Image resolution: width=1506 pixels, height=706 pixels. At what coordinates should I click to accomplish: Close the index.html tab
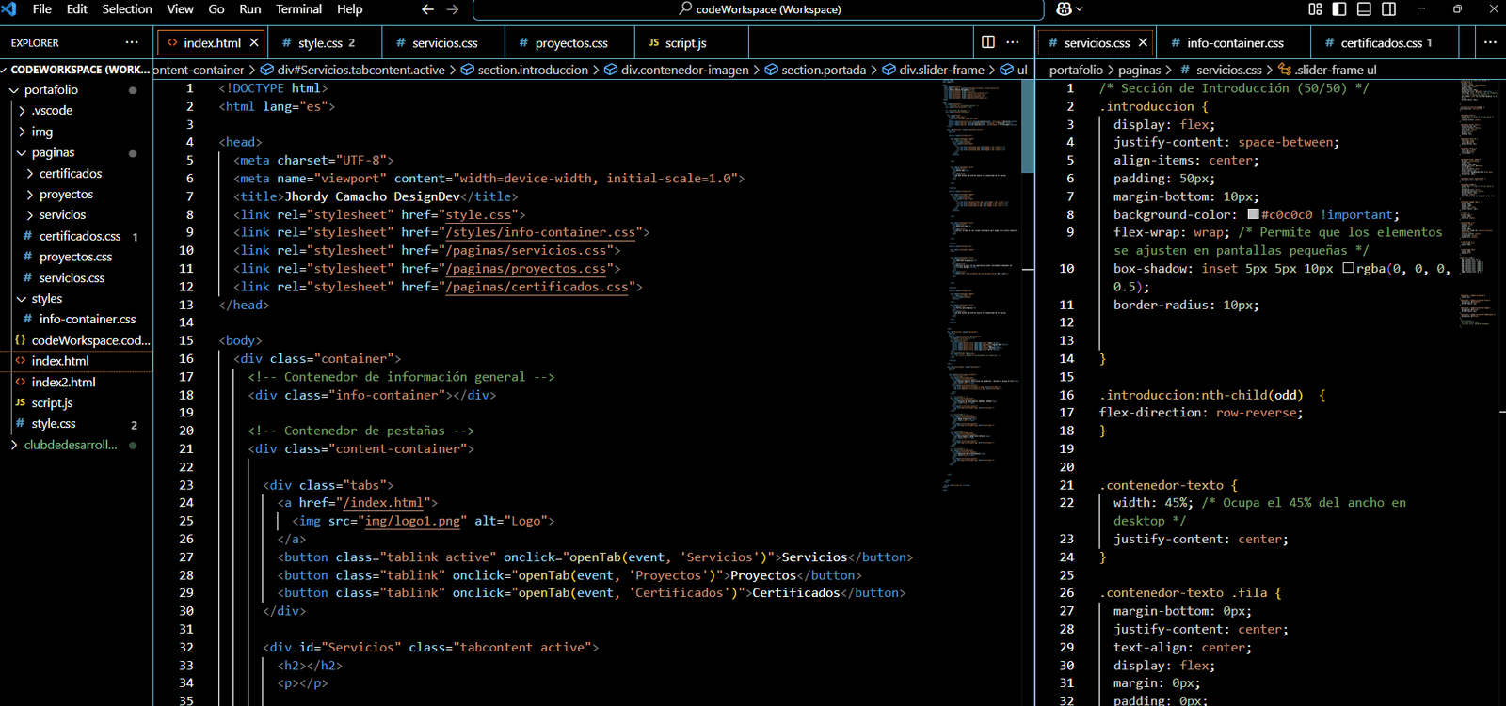(x=254, y=43)
